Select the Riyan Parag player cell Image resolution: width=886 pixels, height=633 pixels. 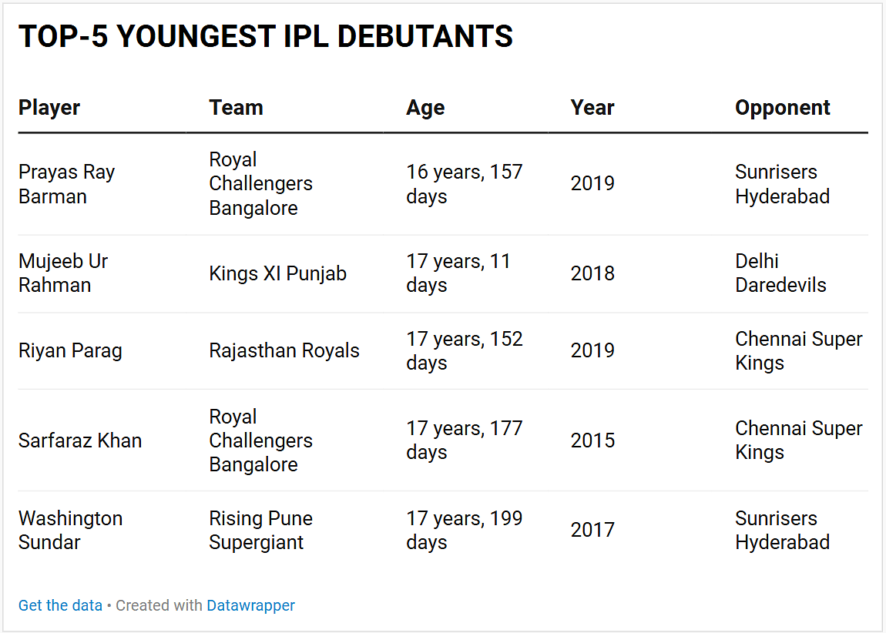pyautogui.click(x=70, y=351)
